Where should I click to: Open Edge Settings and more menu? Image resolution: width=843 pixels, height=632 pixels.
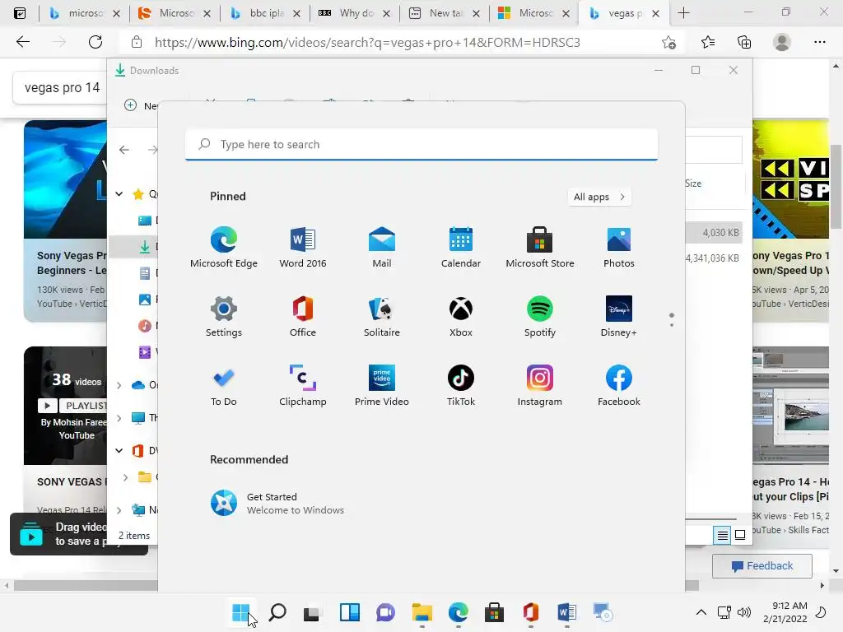[x=819, y=43]
